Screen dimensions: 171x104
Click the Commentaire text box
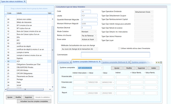(x=116, y=55)
